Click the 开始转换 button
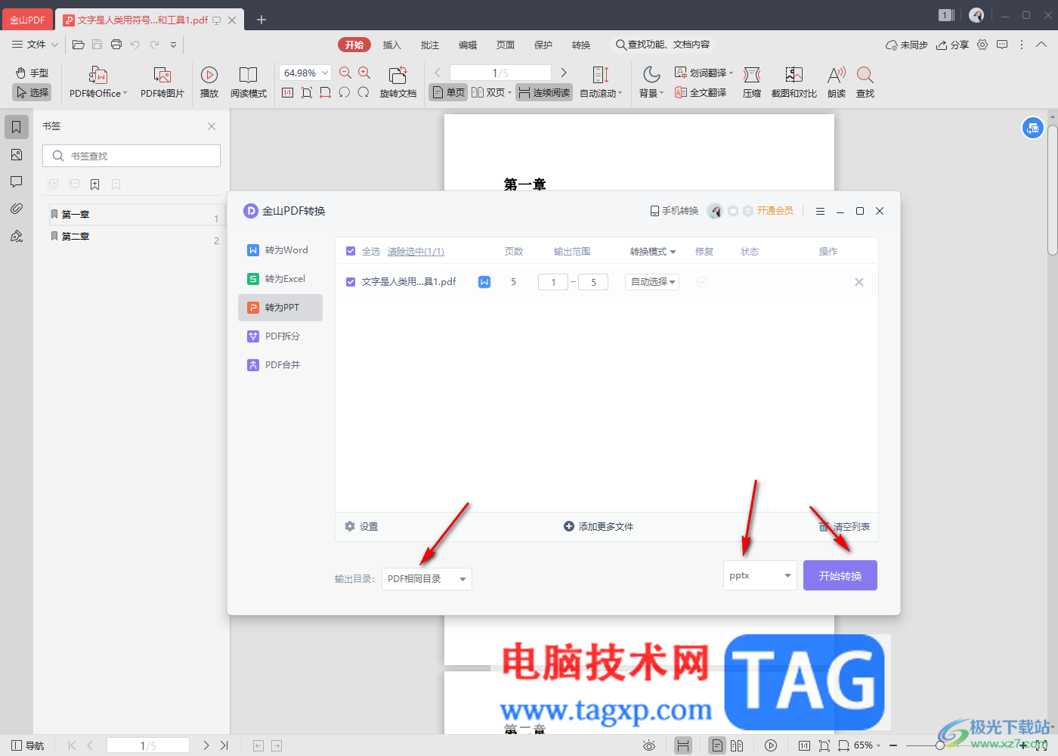 (x=840, y=575)
